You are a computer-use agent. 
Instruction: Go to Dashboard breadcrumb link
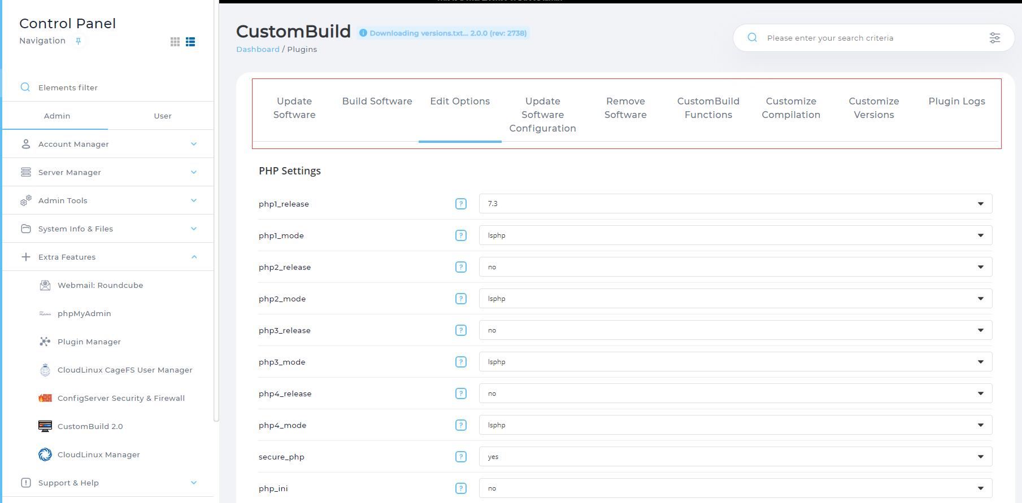pyautogui.click(x=258, y=49)
